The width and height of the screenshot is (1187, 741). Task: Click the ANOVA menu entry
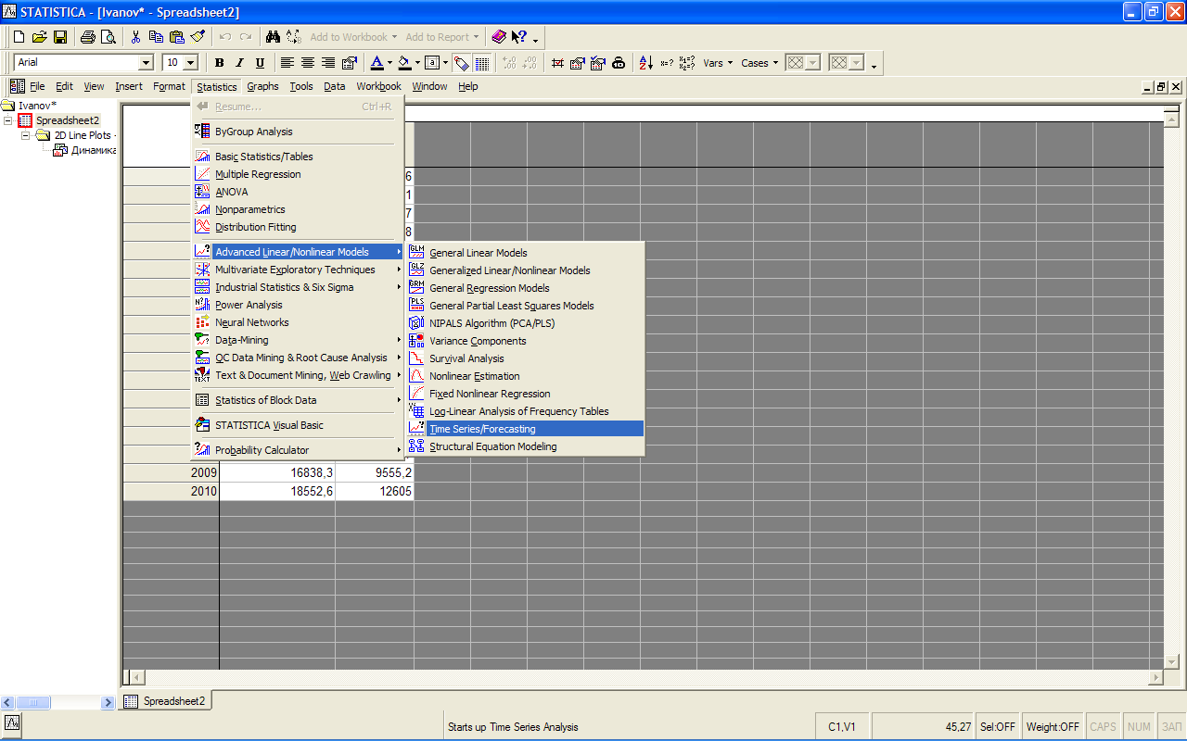pyautogui.click(x=298, y=192)
